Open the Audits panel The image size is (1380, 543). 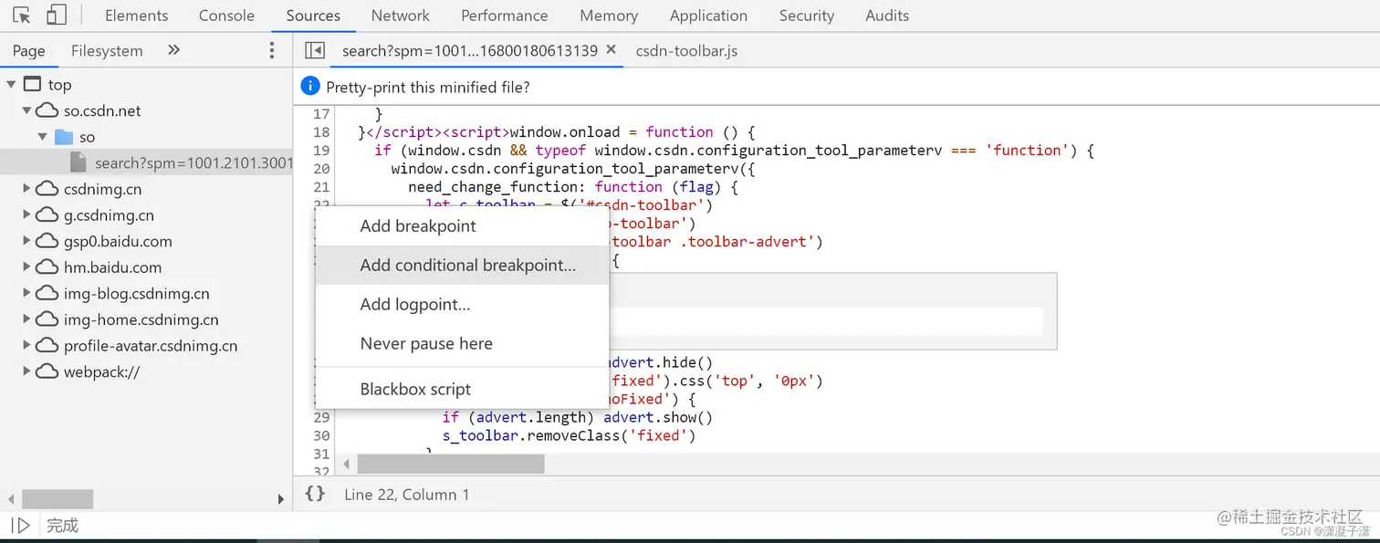(x=887, y=16)
